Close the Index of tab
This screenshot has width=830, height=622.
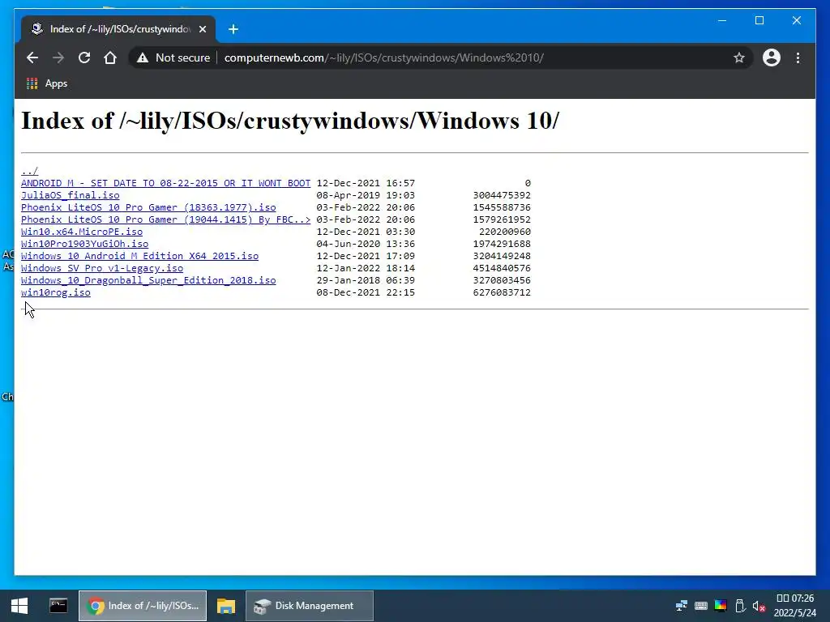[202, 29]
